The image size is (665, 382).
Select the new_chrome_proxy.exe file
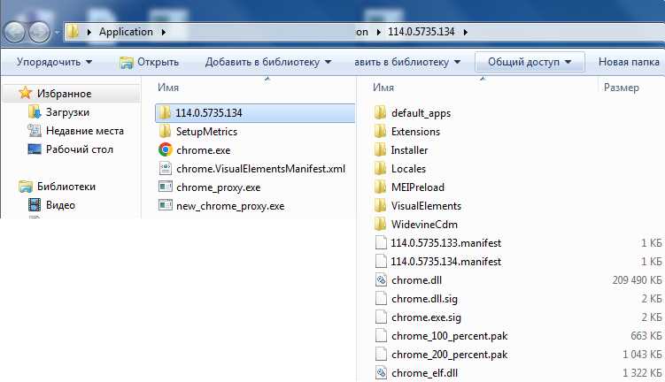pyautogui.click(x=230, y=206)
